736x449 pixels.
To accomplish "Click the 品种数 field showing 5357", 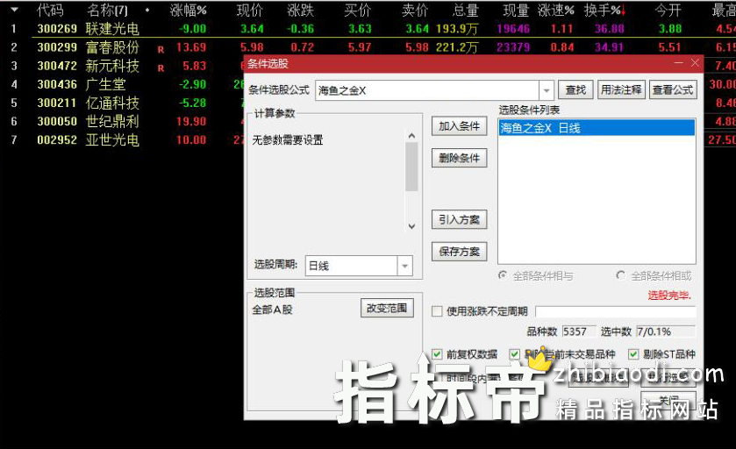I will click(579, 331).
